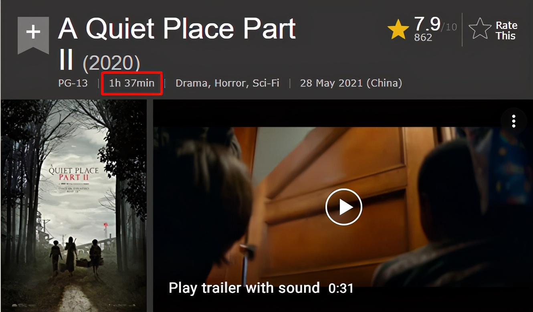Click the Rate This label

tap(506, 30)
